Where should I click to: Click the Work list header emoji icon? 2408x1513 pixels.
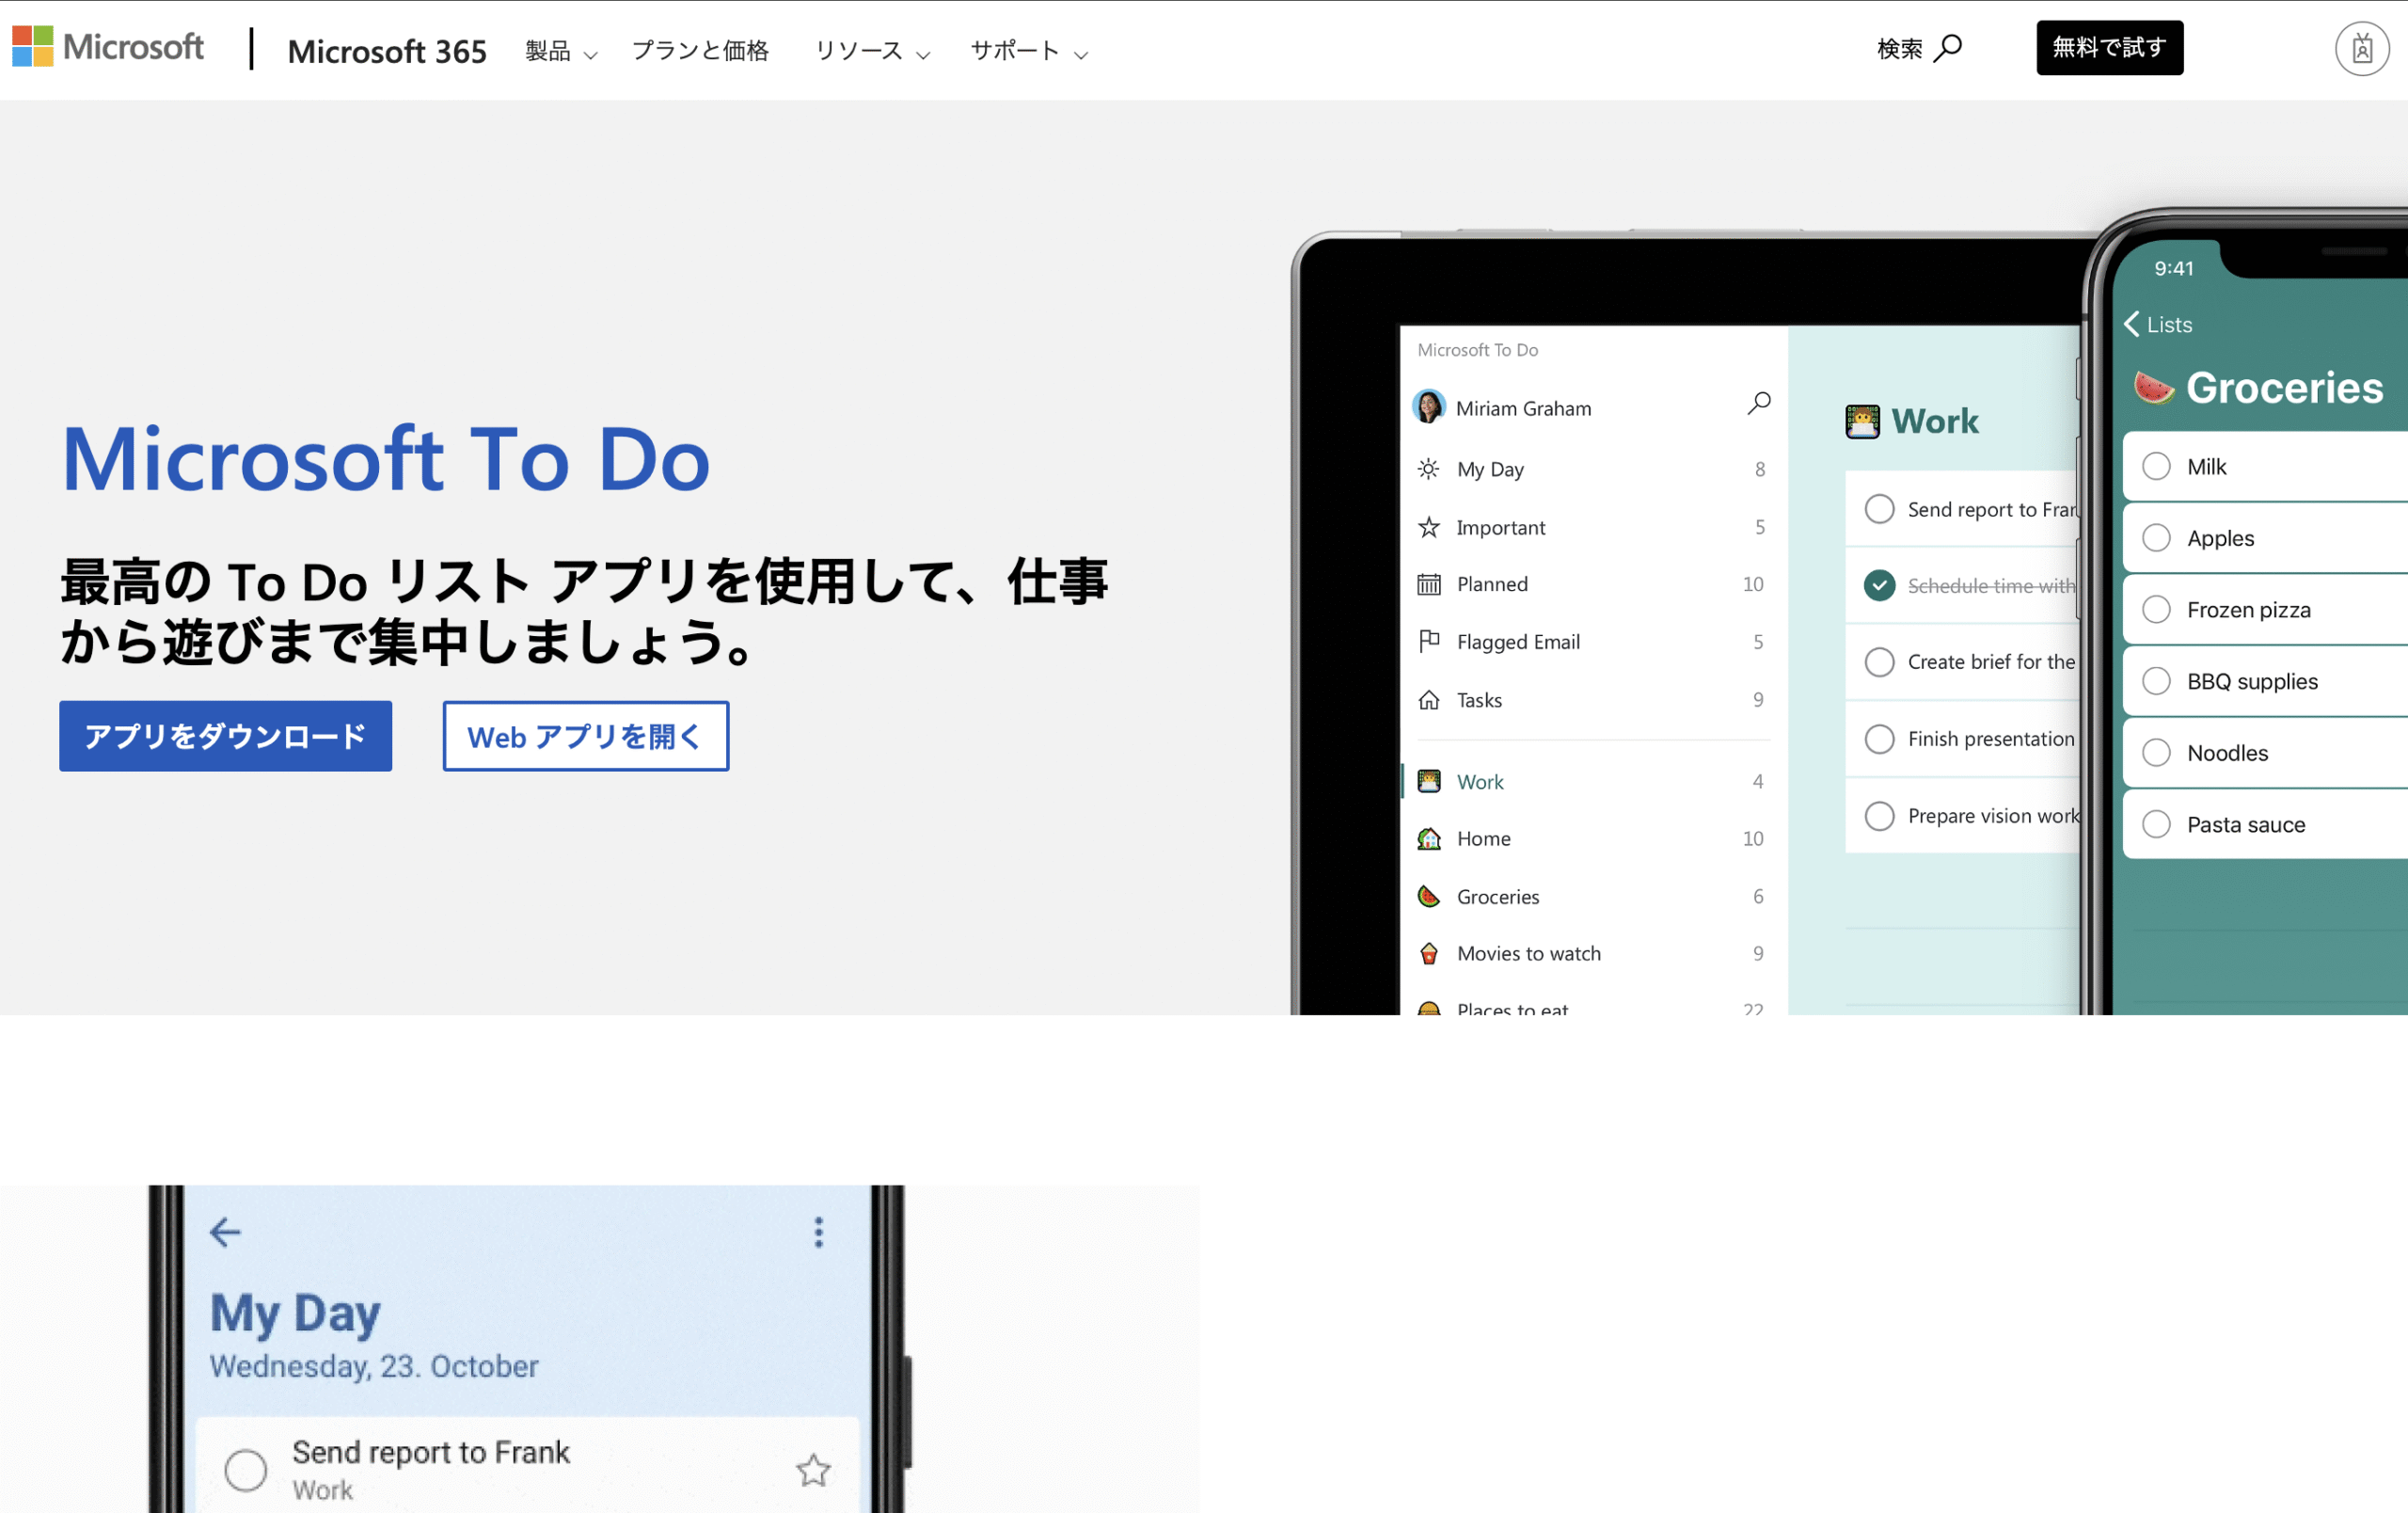(1862, 422)
